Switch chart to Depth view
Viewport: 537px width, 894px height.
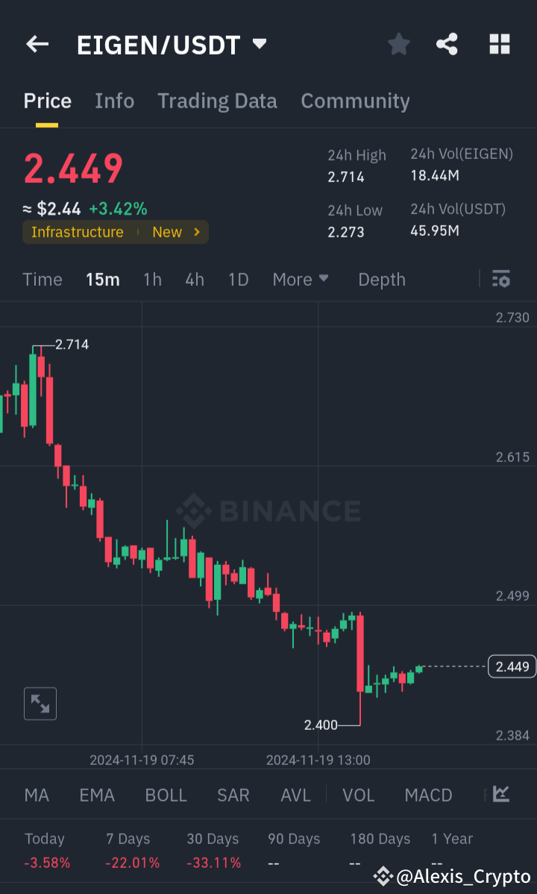381,279
